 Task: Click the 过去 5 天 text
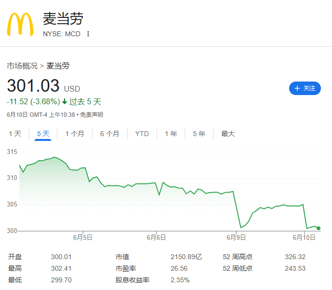(x=85, y=101)
